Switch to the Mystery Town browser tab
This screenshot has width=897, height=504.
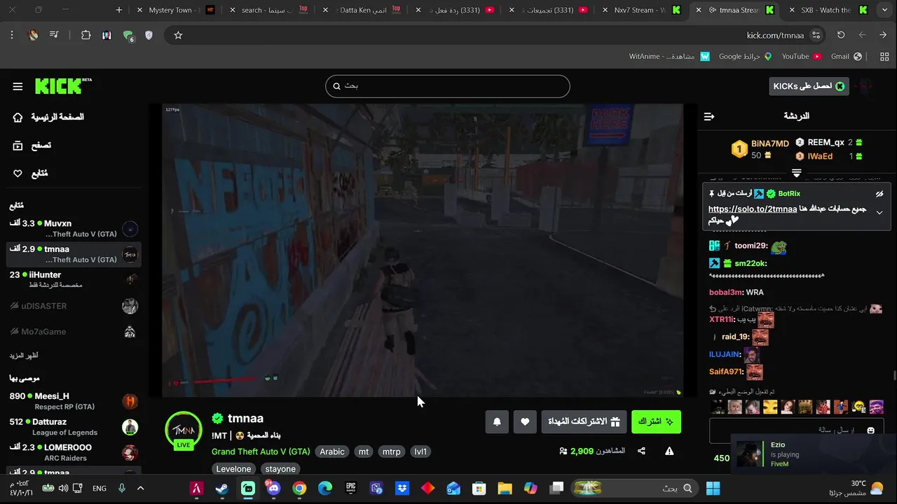(x=176, y=10)
